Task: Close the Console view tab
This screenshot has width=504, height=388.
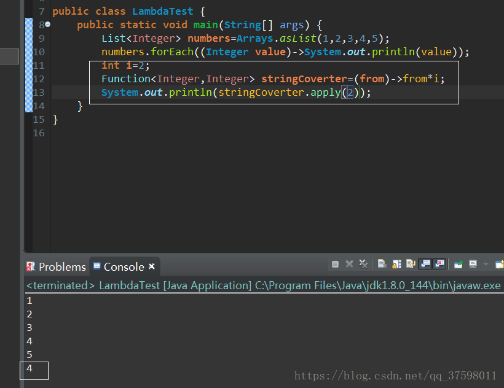Action: (152, 266)
